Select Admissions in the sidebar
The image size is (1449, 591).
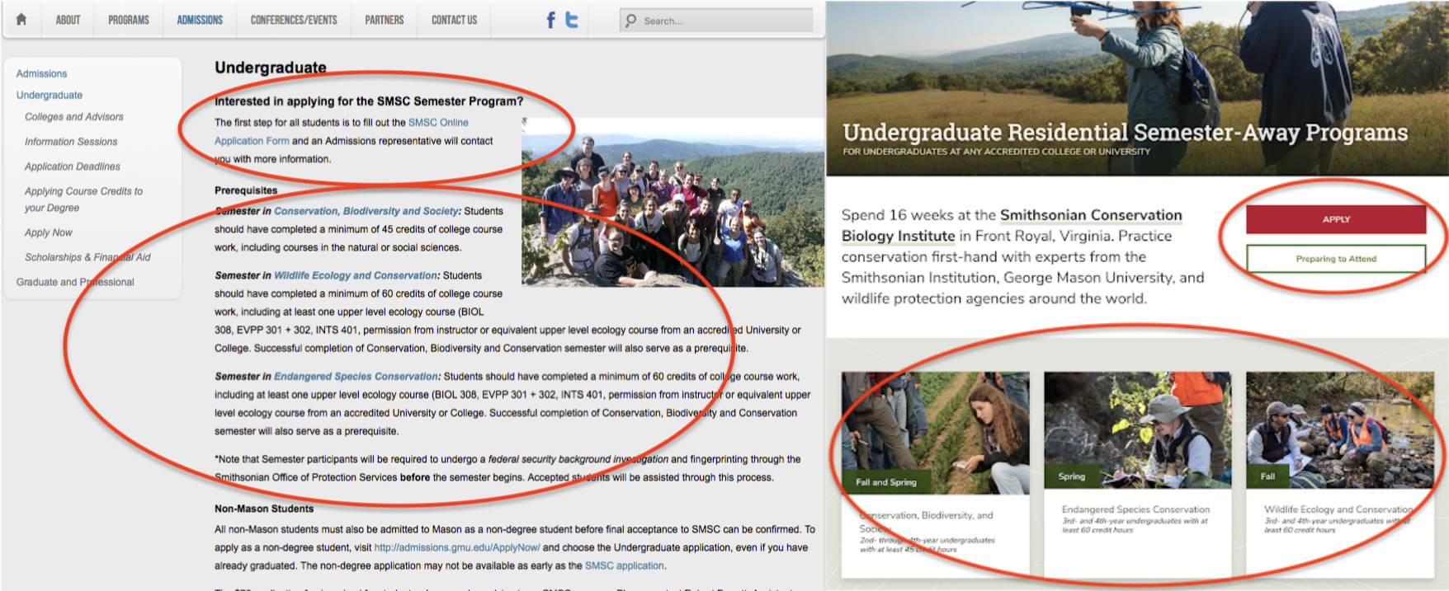click(42, 73)
